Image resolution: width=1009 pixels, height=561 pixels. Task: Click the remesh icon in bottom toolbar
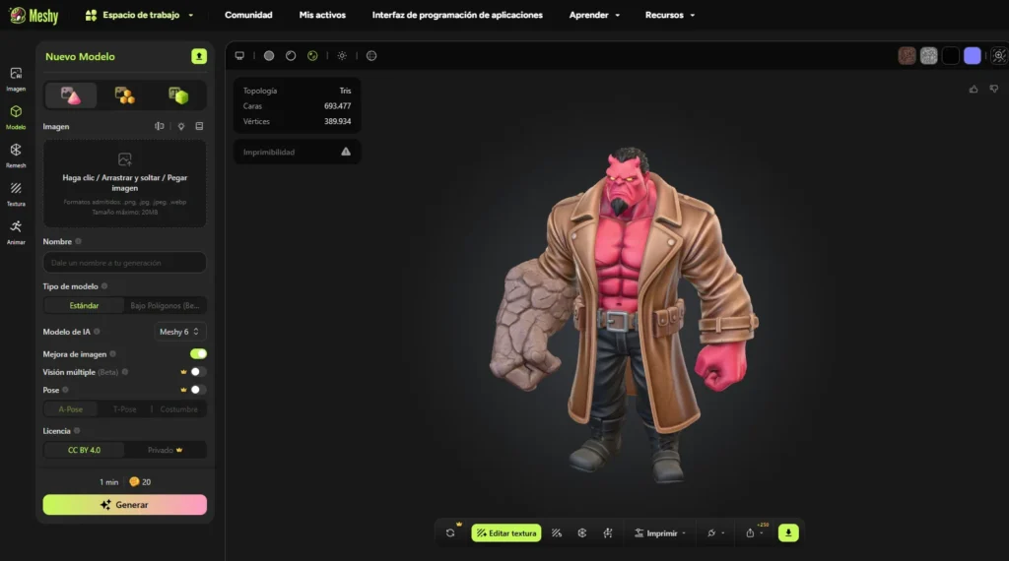(582, 533)
